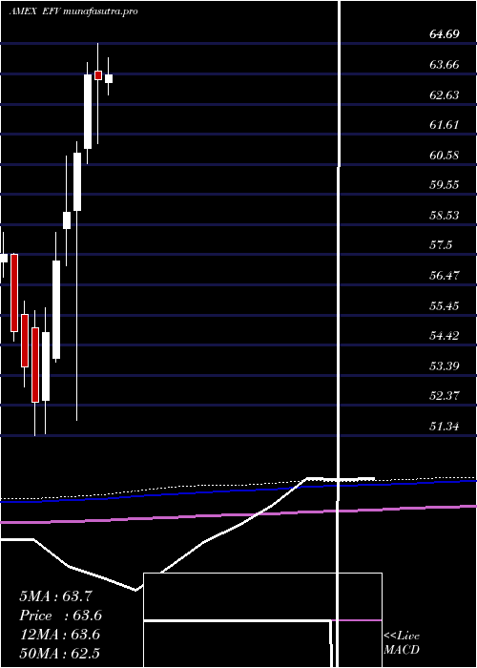This screenshot has height=668, width=477.
Task: Click the 12MA : 63.6 readout
Action: [59, 635]
